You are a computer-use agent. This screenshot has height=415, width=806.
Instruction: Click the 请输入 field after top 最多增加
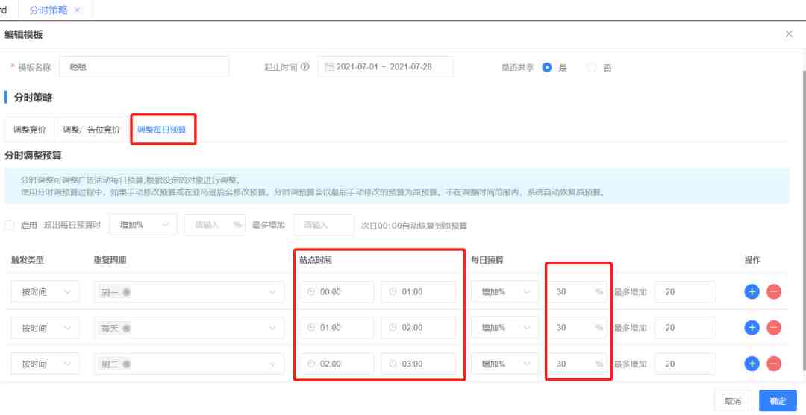pyautogui.click(x=323, y=225)
